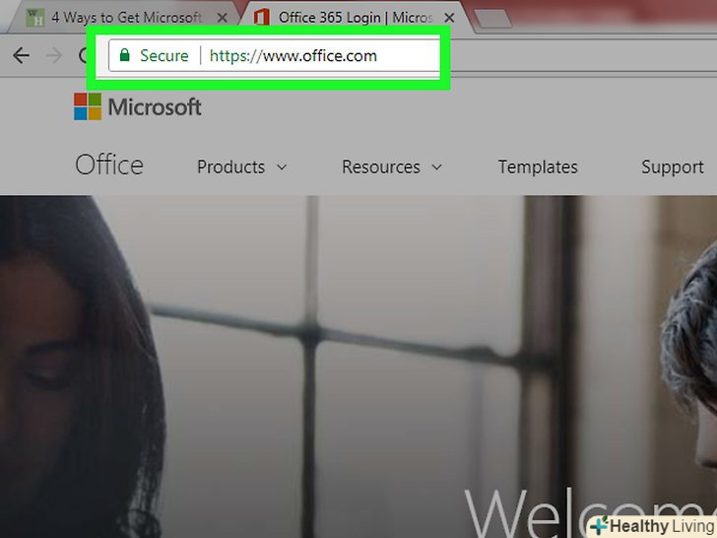Click the Office heading link
717x538 pixels.
click(x=109, y=166)
